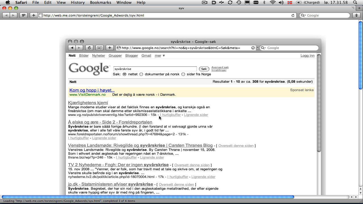Click the scrollbar inside the embedded Google window
Viewport: 363px width, 204px height.
click(x=319, y=103)
